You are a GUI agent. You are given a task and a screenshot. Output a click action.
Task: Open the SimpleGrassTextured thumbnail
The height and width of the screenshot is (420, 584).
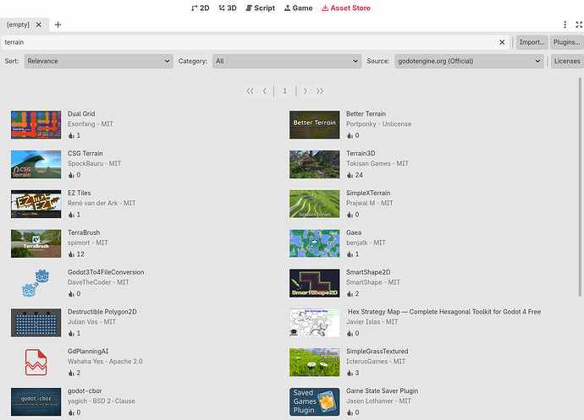click(315, 363)
